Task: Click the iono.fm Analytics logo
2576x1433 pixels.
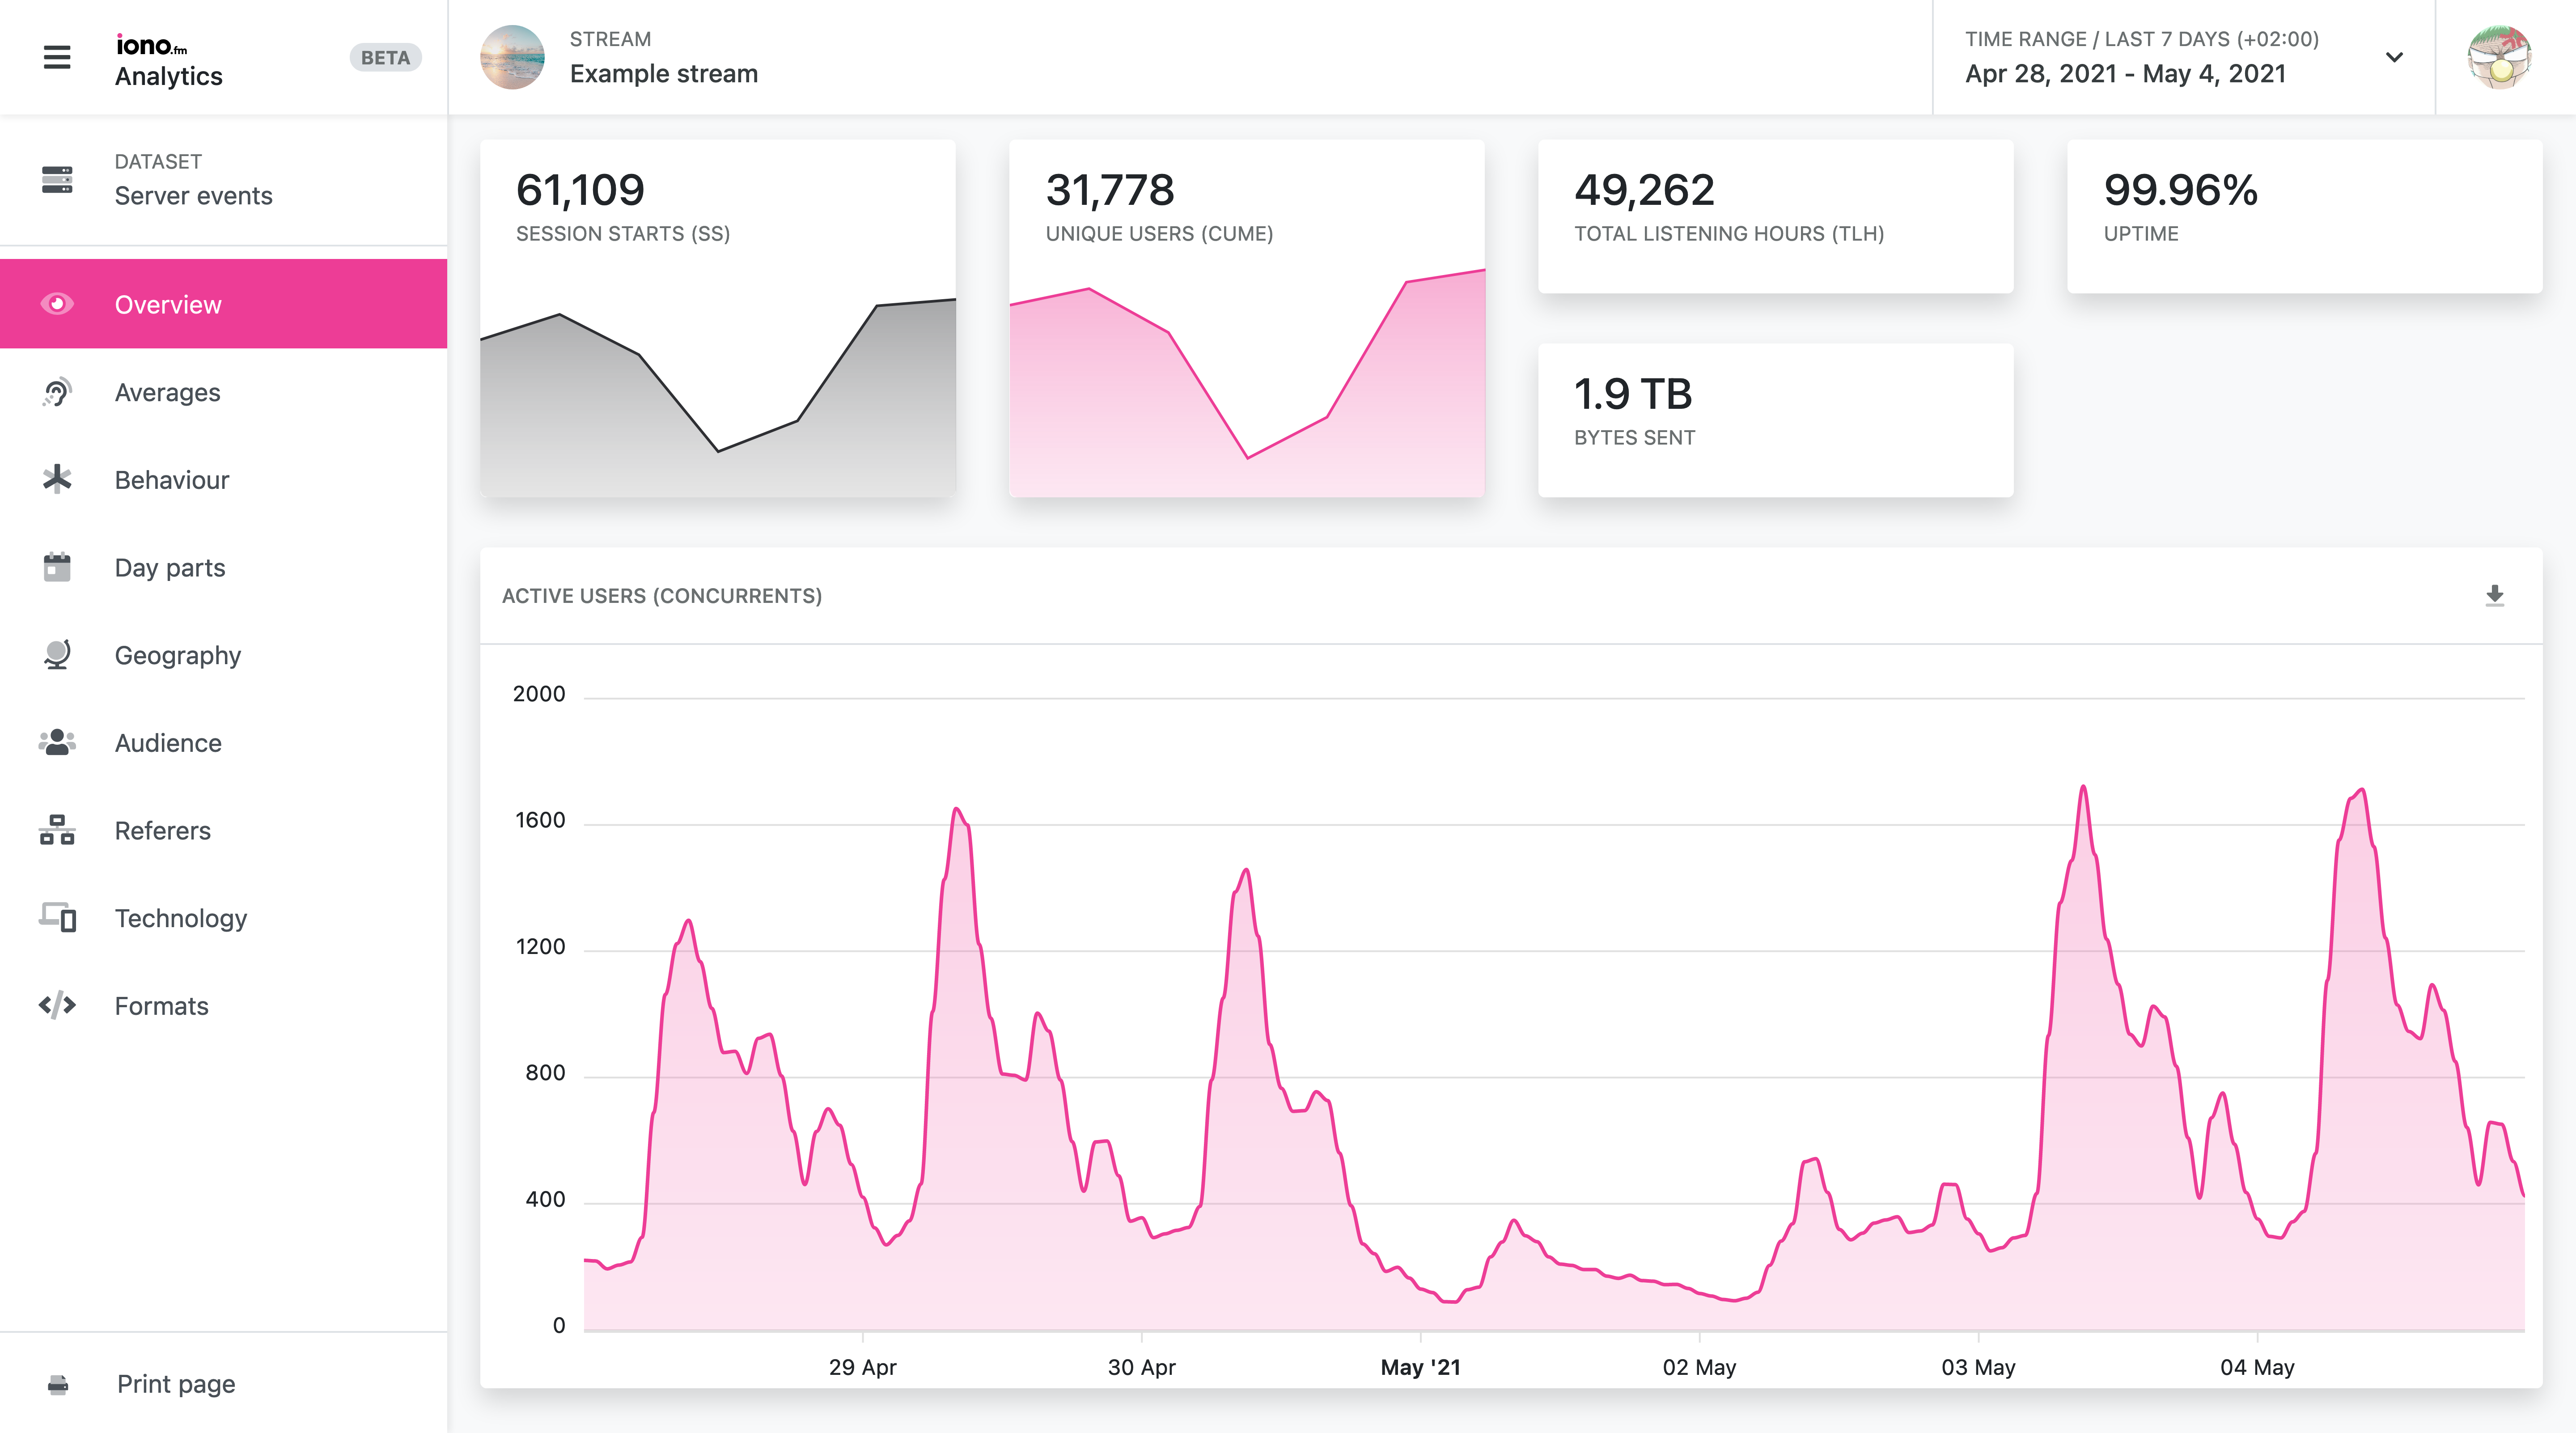Action: pyautogui.click(x=168, y=60)
